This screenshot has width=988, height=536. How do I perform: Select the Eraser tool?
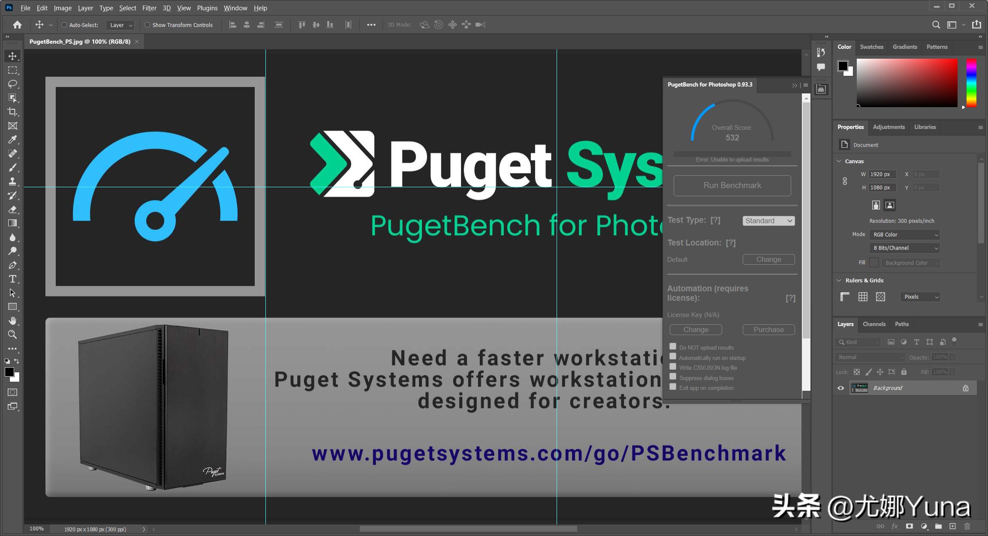(x=12, y=210)
